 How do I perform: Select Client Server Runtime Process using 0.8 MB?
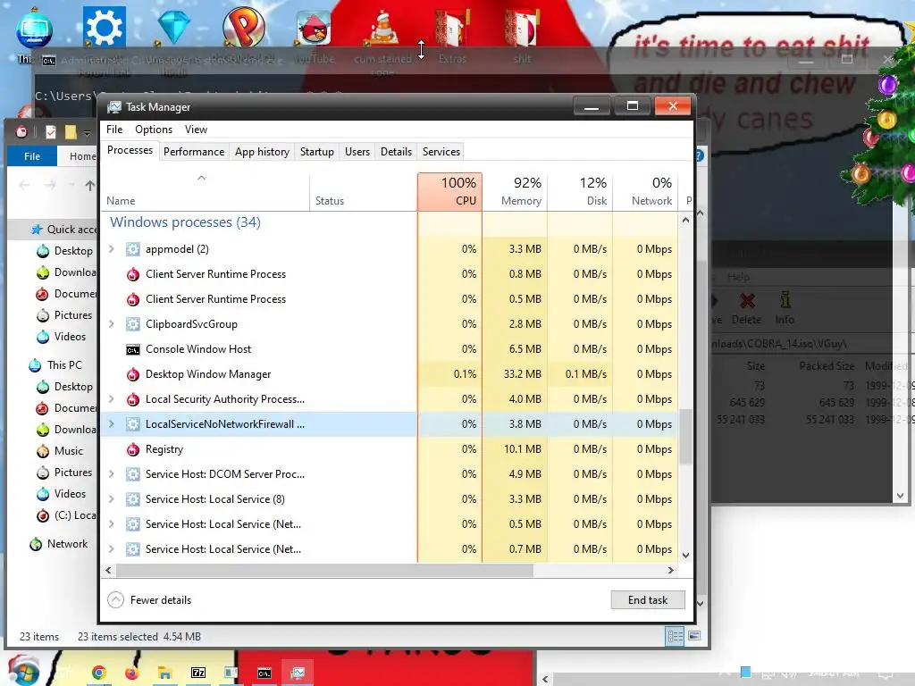click(390, 274)
